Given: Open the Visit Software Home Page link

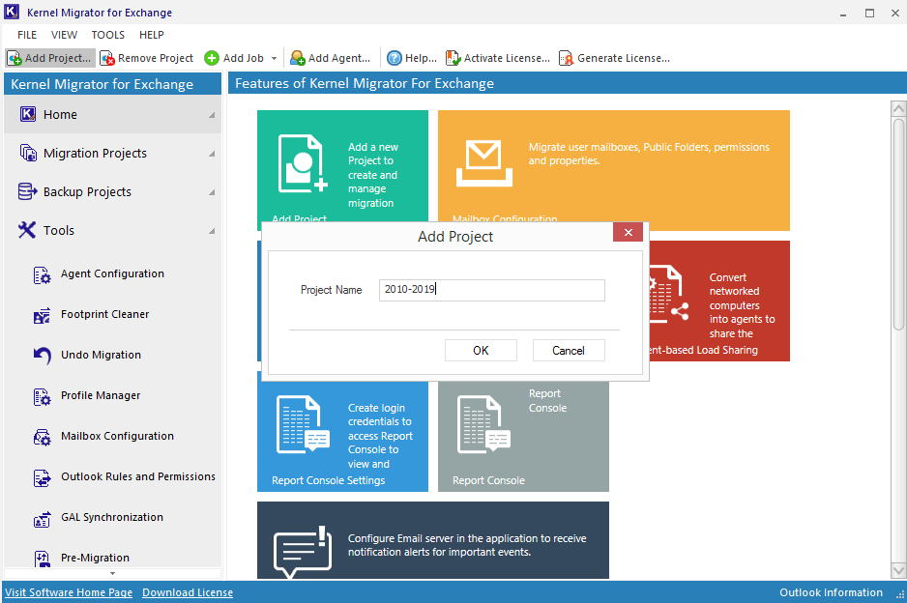Looking at the screenshot, I should point(69,592).
